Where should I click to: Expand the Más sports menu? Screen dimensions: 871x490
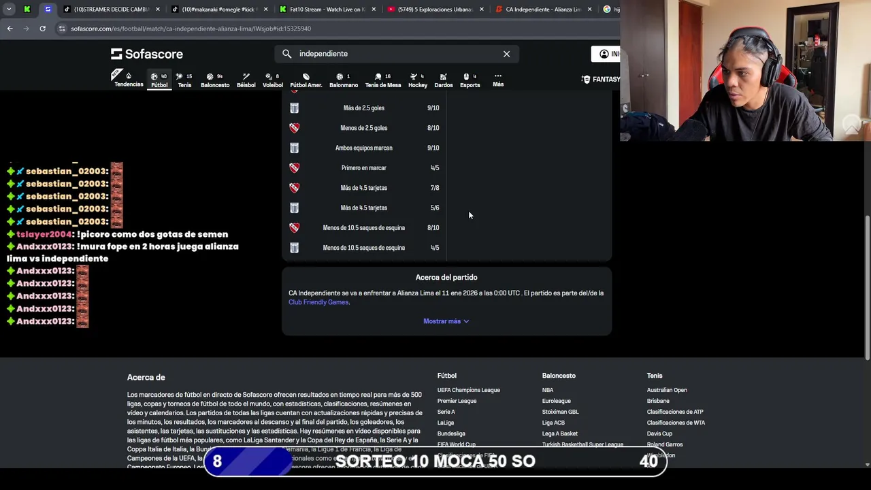point(498,80)
